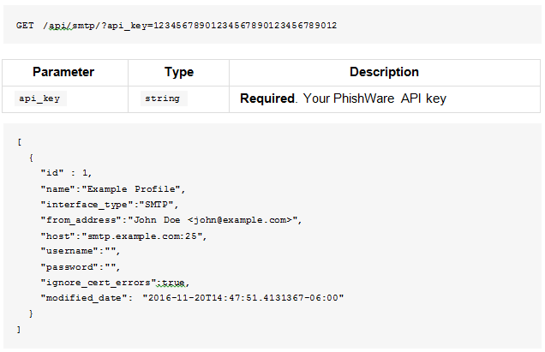Click the "modified_date" timestamp value
The image size is (545, 352).
(x=243, y=298)
